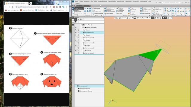Open the Правка menu
This screenshot has height=107, width=191.
pos(81,1)
